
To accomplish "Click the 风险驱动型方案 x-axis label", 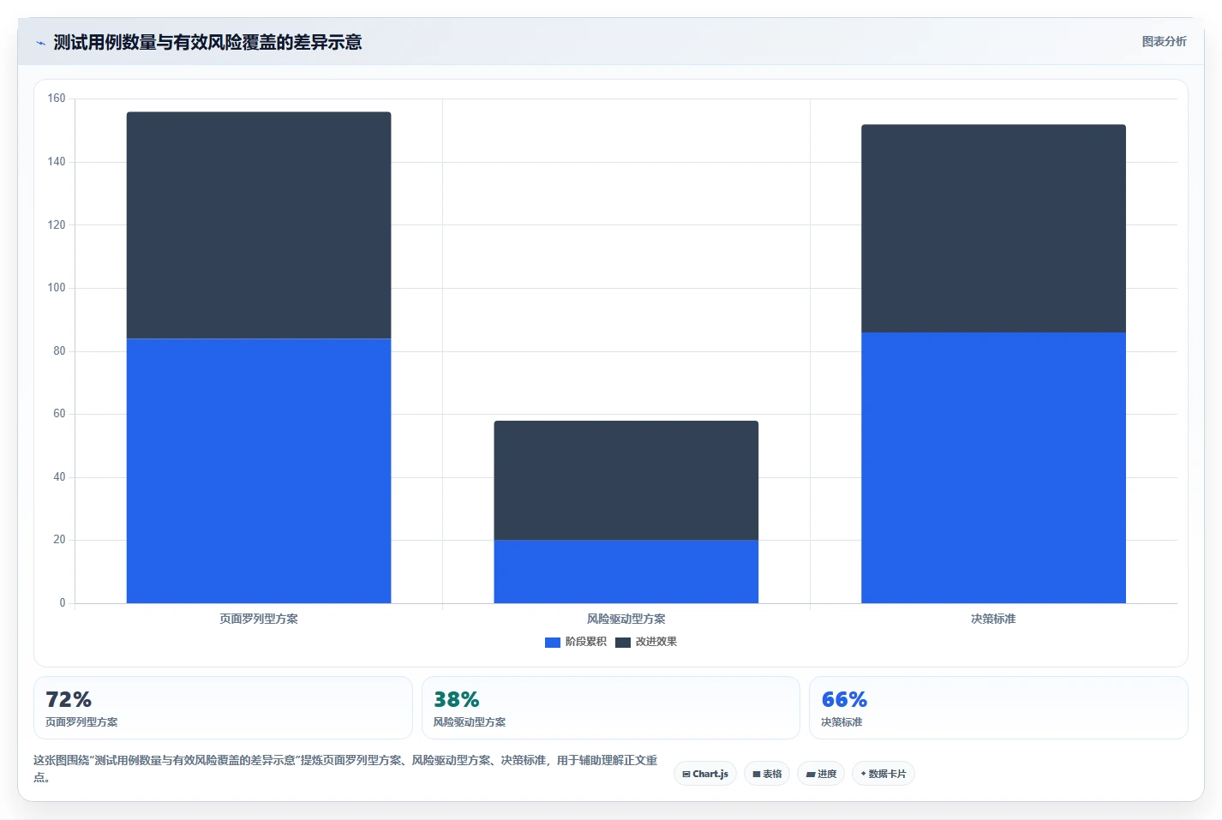I will 626,619.
